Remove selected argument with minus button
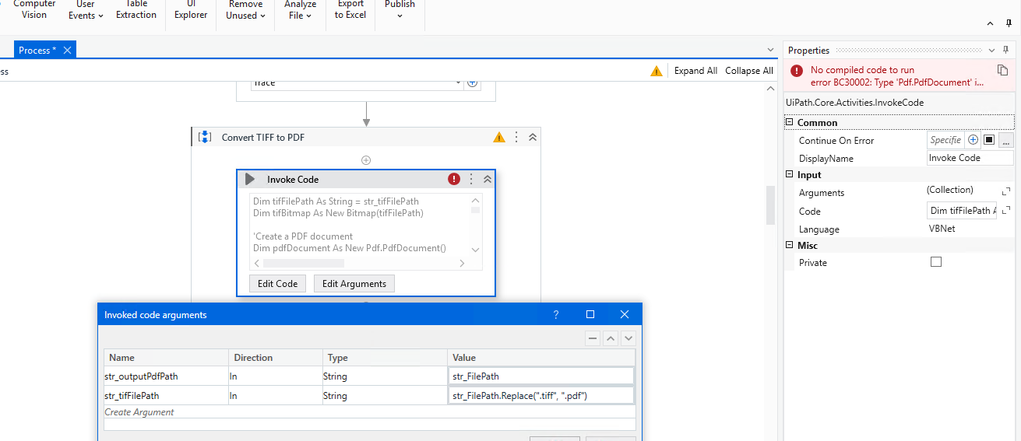This screenshot has height=441, width=1021. click(x=593, y=338)
